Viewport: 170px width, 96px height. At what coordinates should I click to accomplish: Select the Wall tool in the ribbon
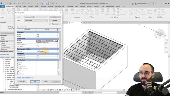[9, 11]
